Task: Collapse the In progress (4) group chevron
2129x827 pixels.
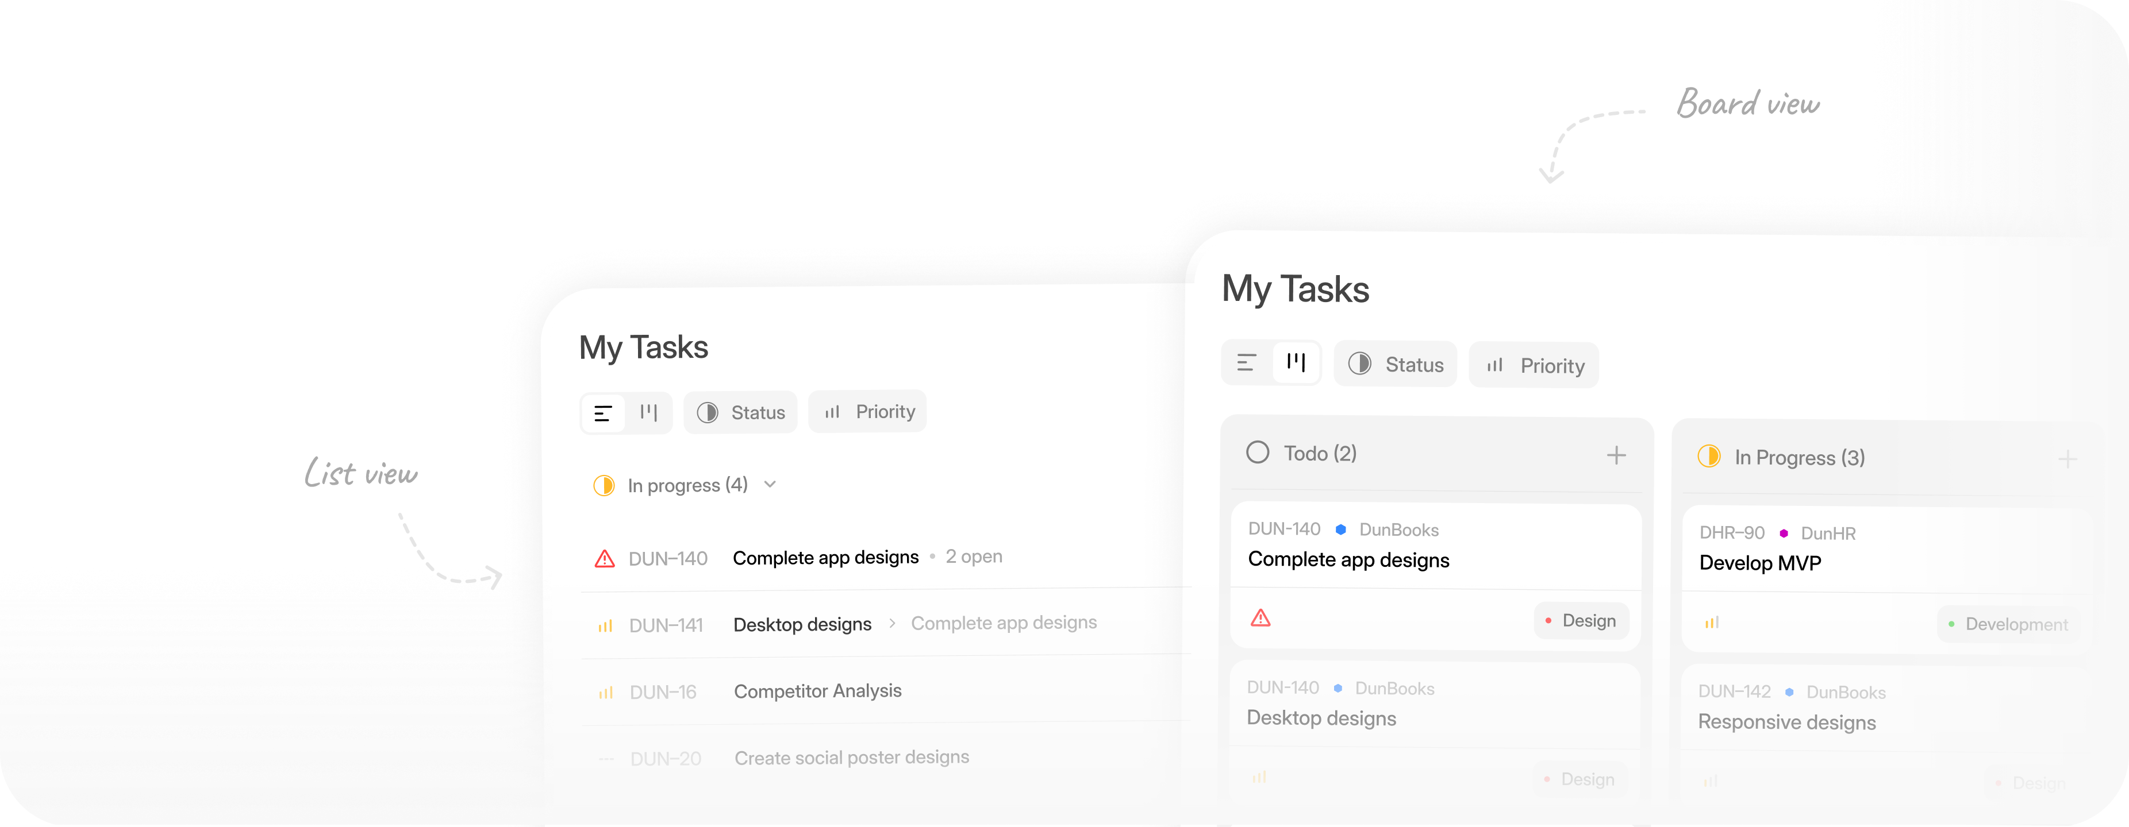Action: point(770,485)
